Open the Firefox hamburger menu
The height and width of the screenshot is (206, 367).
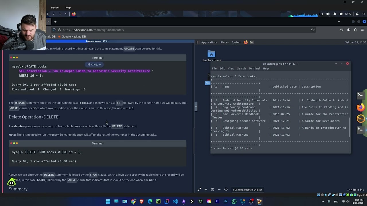[x=362, y=30]
